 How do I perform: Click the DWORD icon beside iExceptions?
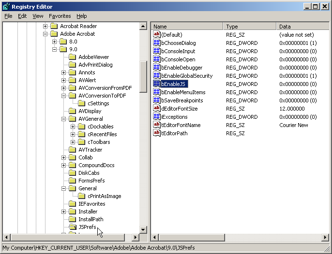(157, 117)
